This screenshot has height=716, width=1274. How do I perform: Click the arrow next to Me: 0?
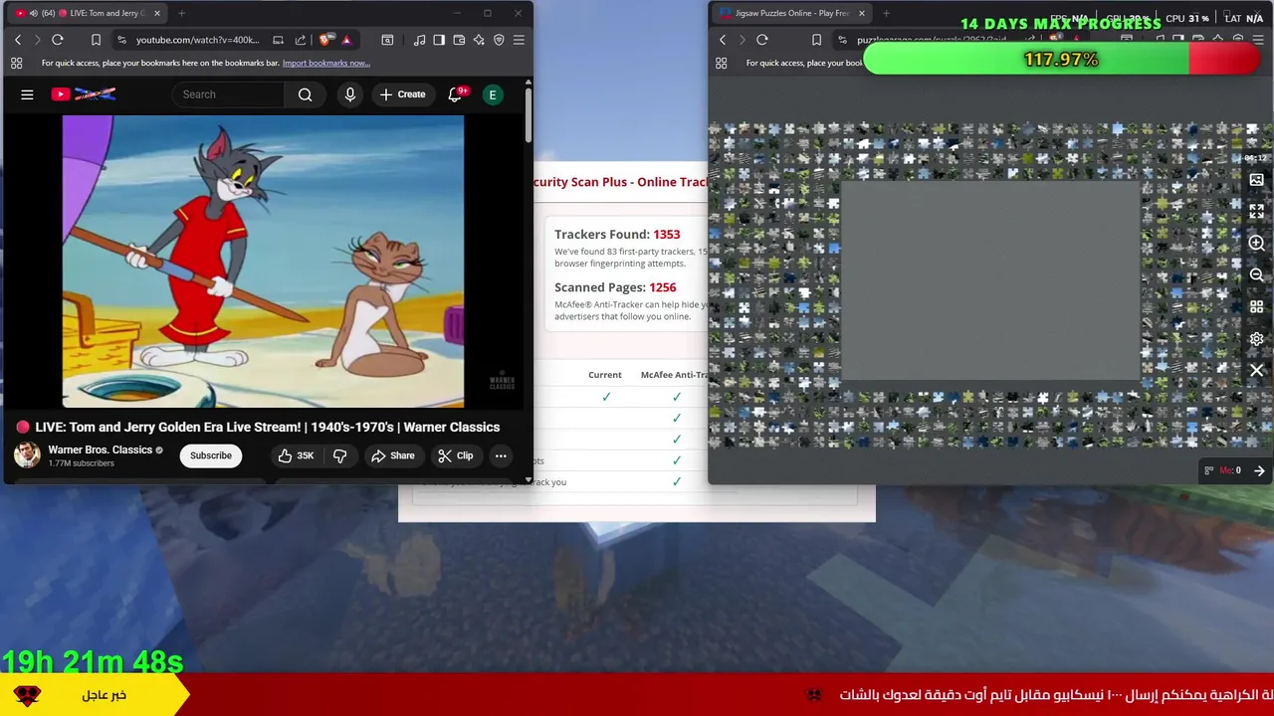coord(1259,470)
